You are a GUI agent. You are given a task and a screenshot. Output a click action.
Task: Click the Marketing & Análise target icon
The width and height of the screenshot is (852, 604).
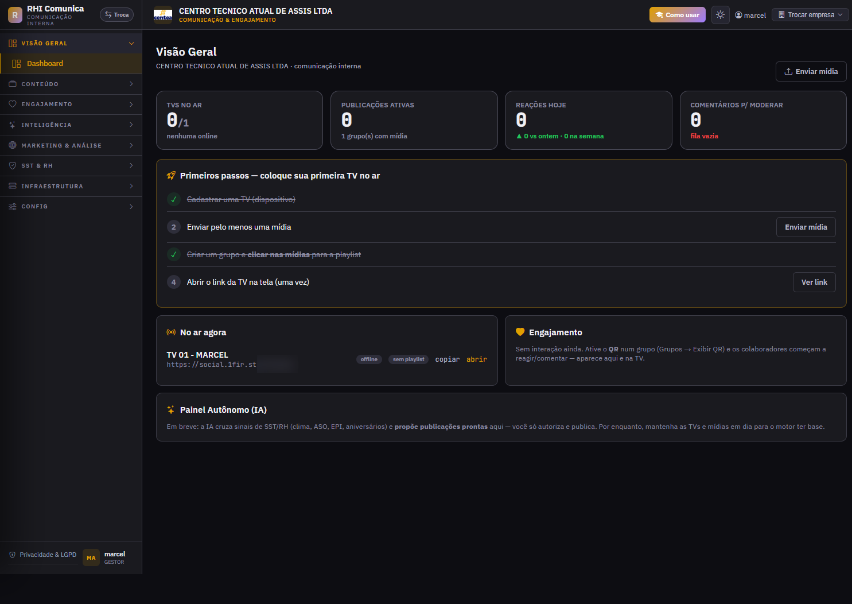13,145
